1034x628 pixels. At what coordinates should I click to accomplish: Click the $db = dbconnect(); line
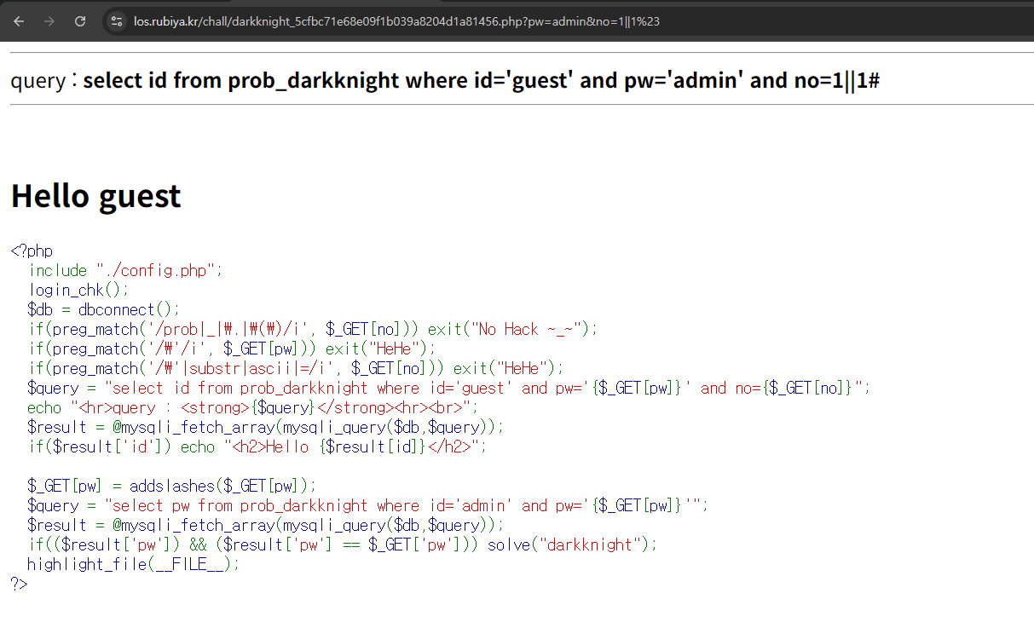tap(103, 310)
